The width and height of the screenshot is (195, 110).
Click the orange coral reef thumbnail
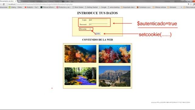(x=80, y=54)
